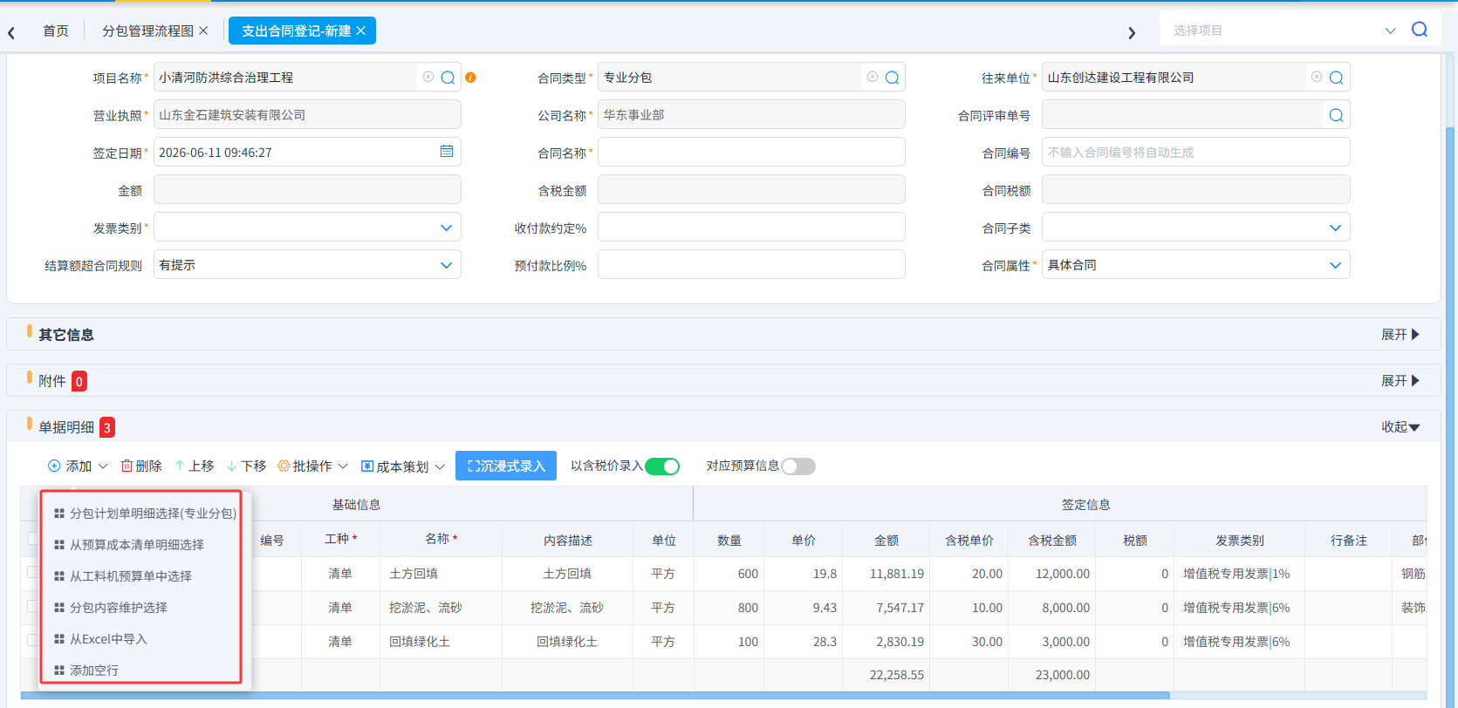Open the 批操作 dropdown menu
Screen dimensions: 1458x708
[x=312, y=466]
